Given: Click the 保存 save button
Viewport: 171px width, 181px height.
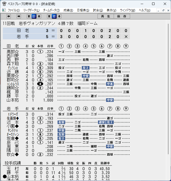Looking at the screenshot, I should coord(122,16).
